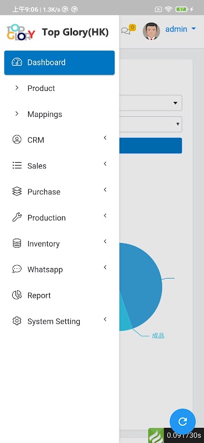Select the Production wrench icon
Screen dimensions: 204x443
click(17, 217)
